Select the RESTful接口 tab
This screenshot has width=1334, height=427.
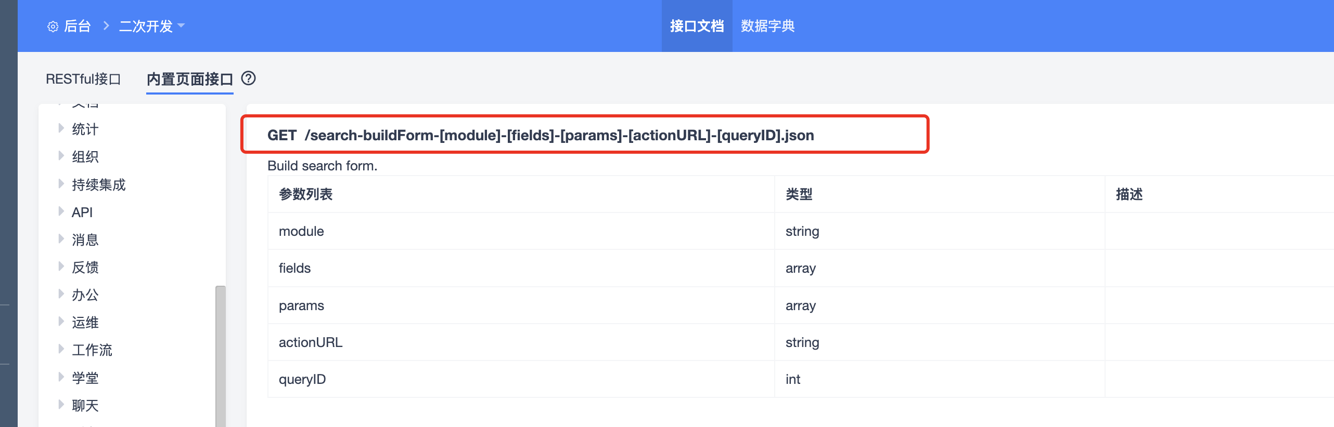click(83, 79)
